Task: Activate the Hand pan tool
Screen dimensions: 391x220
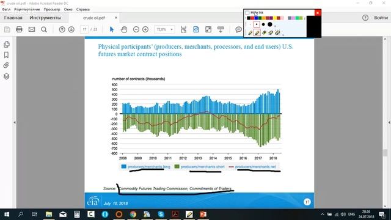Action: (124, 29)
